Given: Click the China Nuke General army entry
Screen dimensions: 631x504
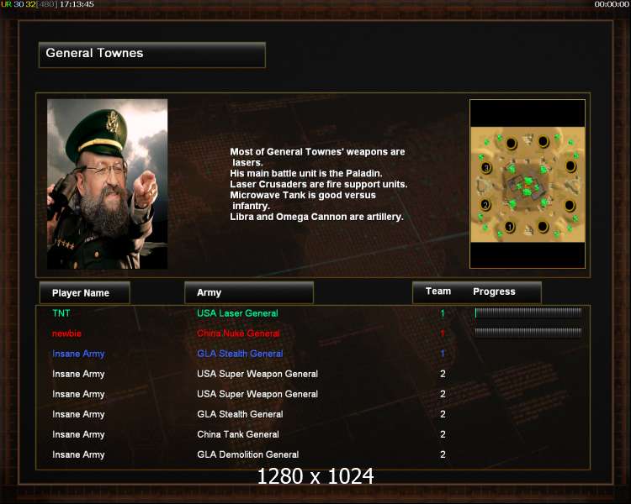Looking at the screenshot, I should click(x=238, y=333).
